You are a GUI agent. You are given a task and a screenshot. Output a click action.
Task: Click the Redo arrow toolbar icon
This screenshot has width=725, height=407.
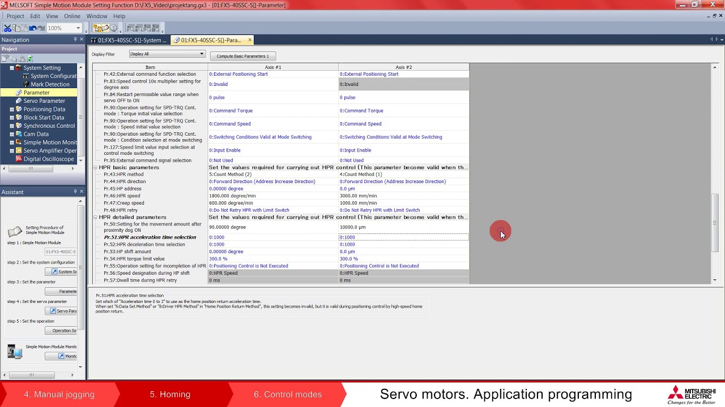coord(41,28)
